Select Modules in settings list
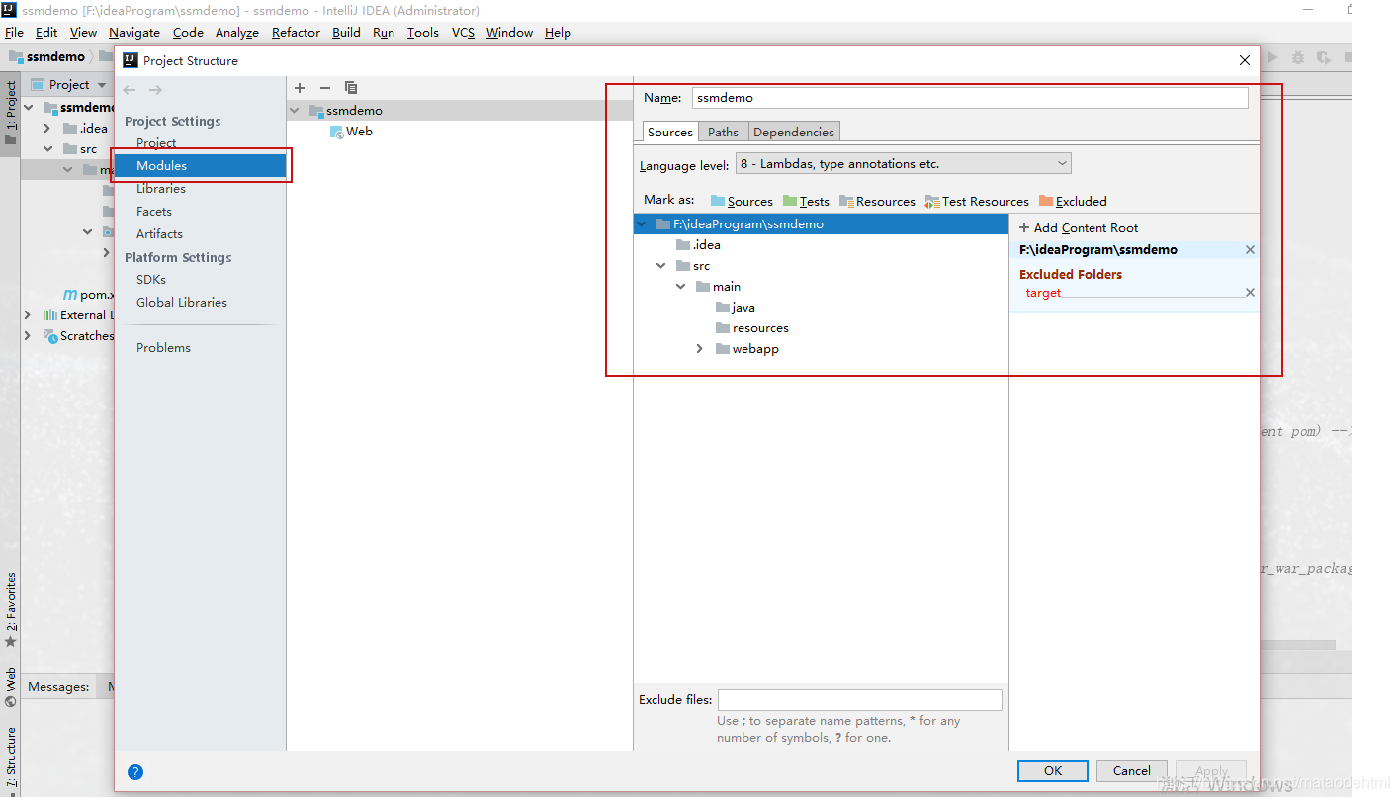This screenshot has height=801, width=1399. [201, 166]
